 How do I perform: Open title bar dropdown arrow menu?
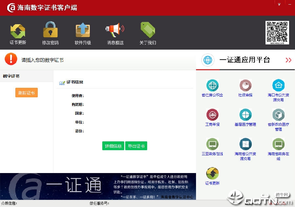coord(279,5)
